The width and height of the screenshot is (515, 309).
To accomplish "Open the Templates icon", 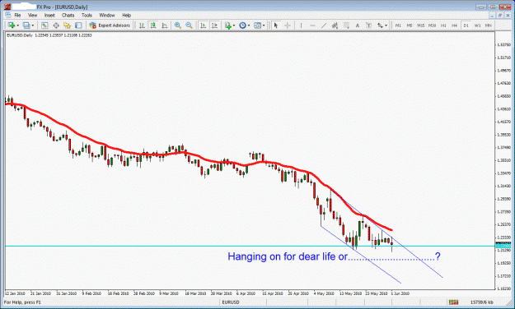I will (x=257, y=25).
